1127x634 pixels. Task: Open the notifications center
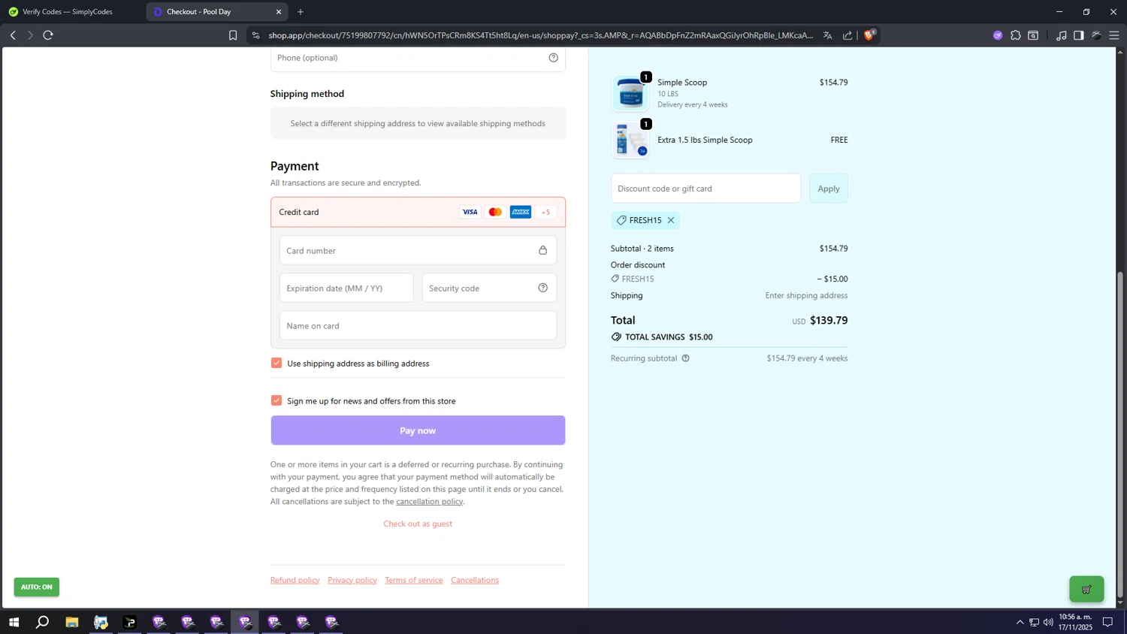(x=1107, y=622)
